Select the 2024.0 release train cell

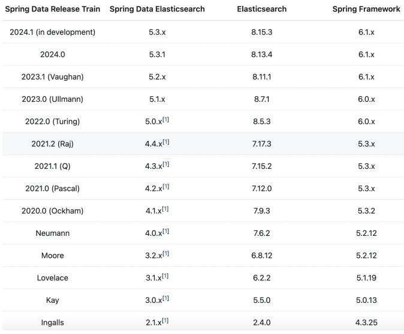coord(53,54)
